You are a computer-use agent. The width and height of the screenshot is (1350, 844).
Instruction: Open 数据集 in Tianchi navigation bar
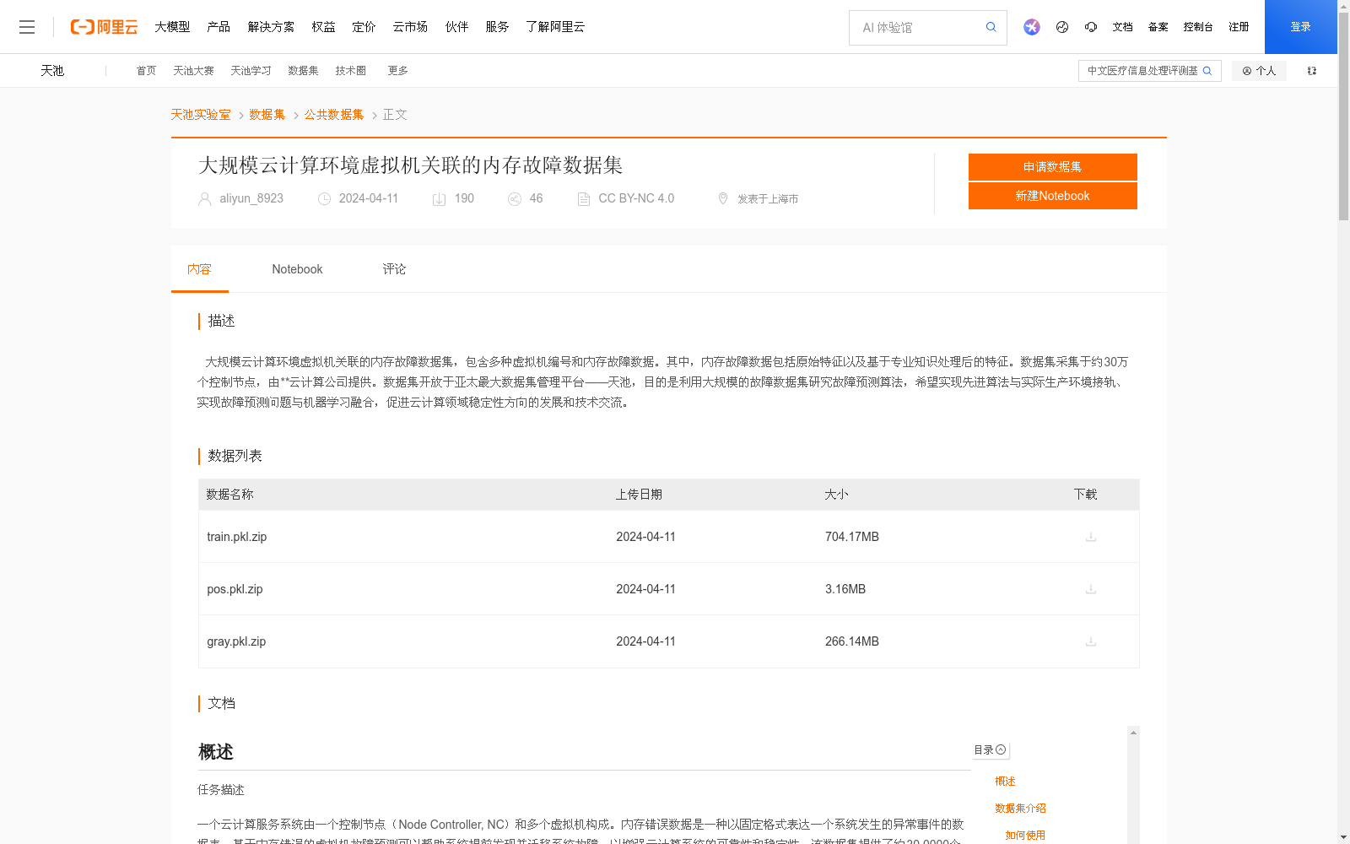tap(303, 71)
